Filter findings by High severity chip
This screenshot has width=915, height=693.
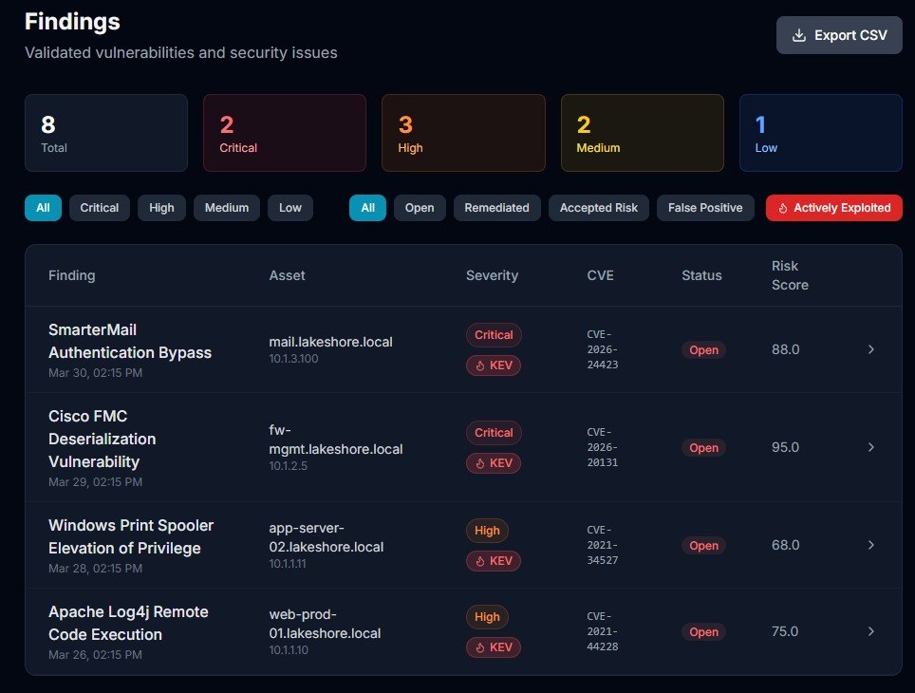[x=161, y=208]
